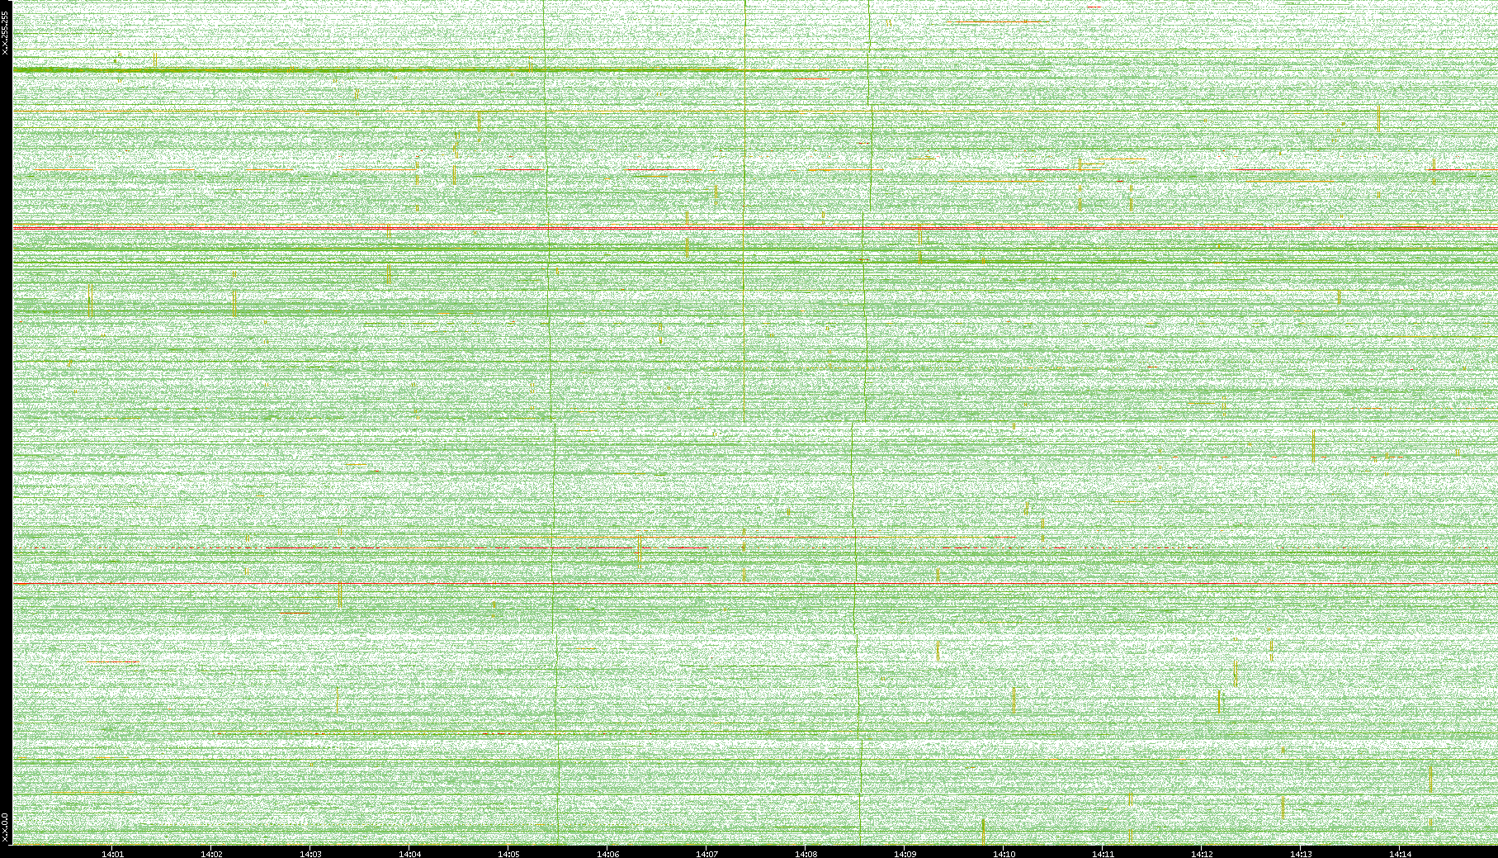
Task: Select the 14:13 time axis label
Action: (x=1301, y=854)
